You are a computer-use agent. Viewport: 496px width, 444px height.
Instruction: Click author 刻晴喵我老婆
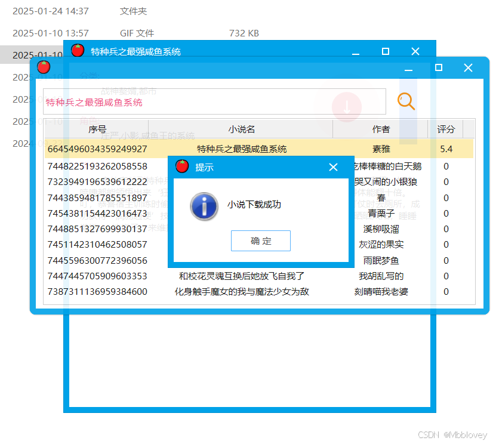point(381,292)
